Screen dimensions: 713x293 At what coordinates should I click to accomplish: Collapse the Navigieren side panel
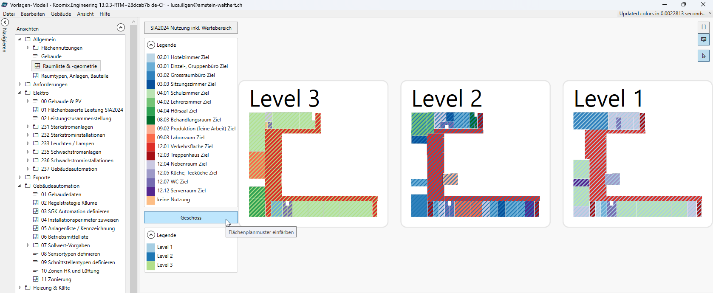tap(5, 23)
